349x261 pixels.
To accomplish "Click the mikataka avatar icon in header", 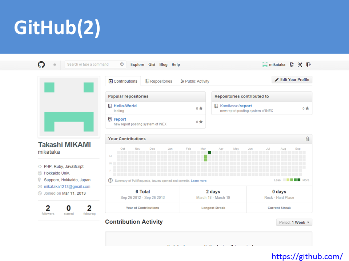I will tap(265, 65).
